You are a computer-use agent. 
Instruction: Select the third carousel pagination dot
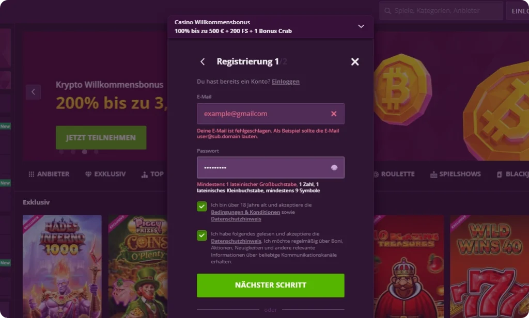click(x=84, y=152)
